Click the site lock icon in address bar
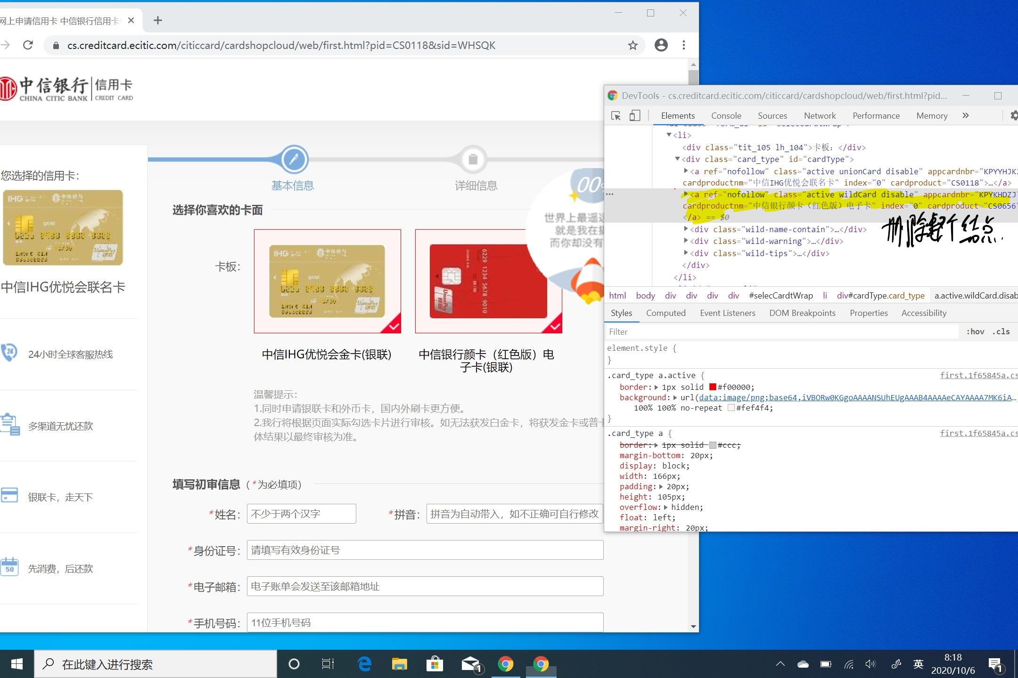The height and width of the screenshot is (678, 1018). click(56, 46)
